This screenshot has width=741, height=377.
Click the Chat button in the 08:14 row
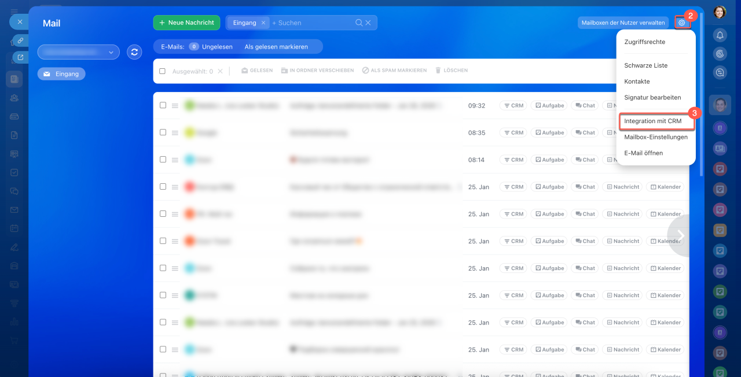point(585,160)
